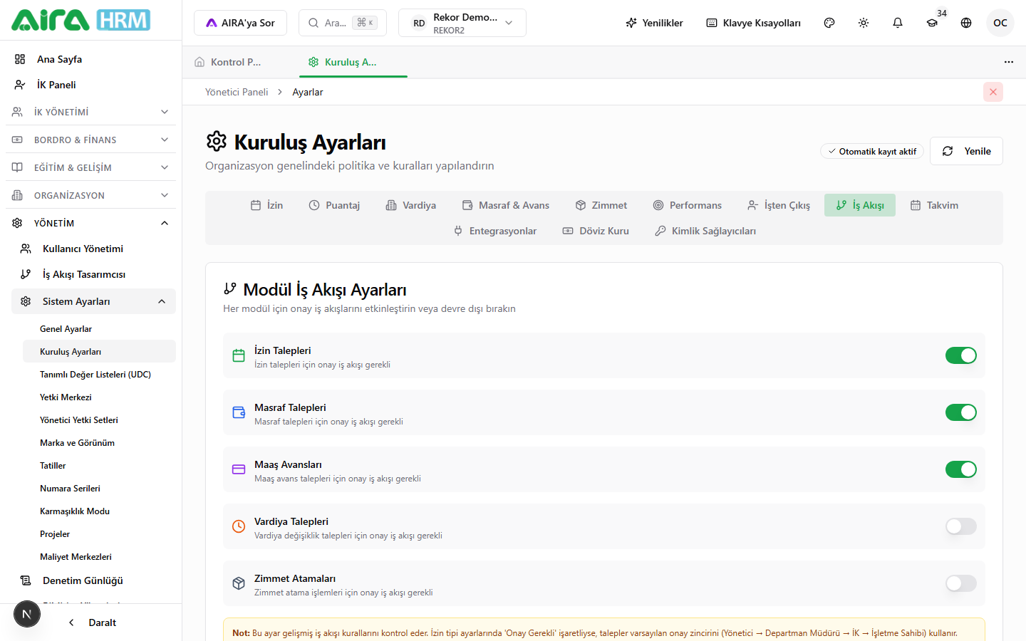Screen dimensions: 1026x641
Task: Switch to Puantaj settings tab
Action: (334, 205)
